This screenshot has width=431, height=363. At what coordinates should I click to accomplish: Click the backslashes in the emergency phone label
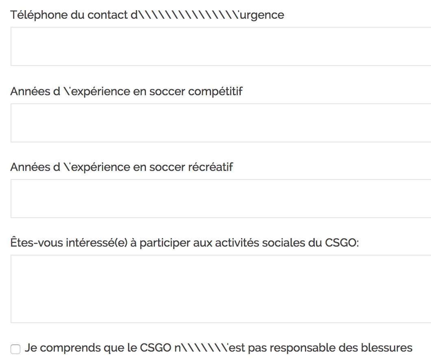189,15
